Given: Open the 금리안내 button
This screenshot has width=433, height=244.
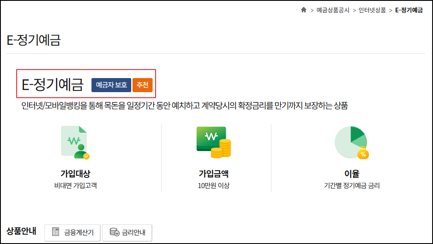Looking at the screenshot, I should 127,233.
